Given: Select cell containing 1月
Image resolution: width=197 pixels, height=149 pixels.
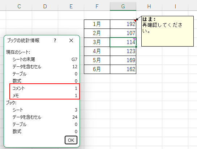Looking at the screenshot, I should [x=97, y=24].
